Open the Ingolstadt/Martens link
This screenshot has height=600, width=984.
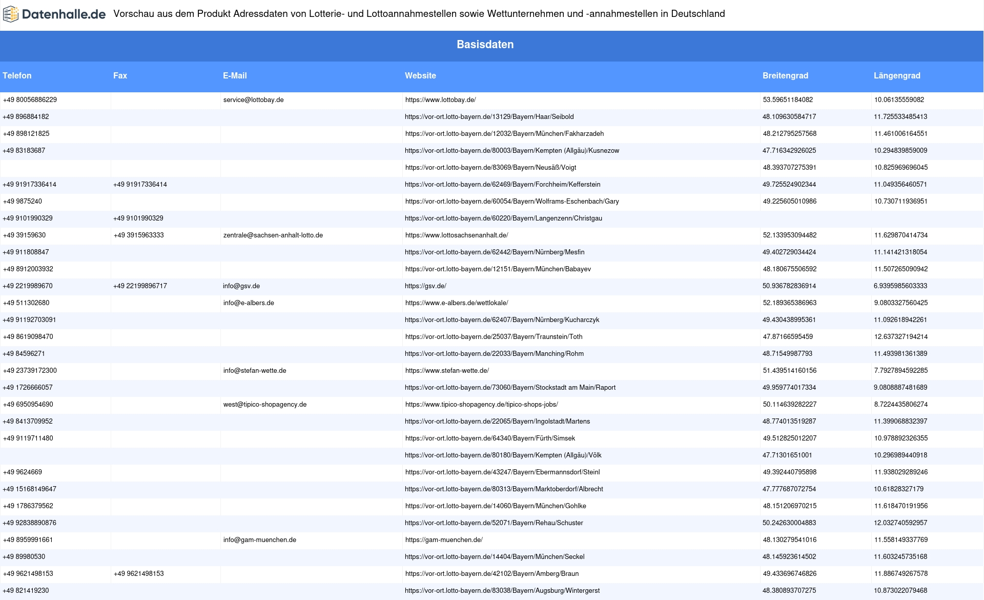click(x=497, y=422)
